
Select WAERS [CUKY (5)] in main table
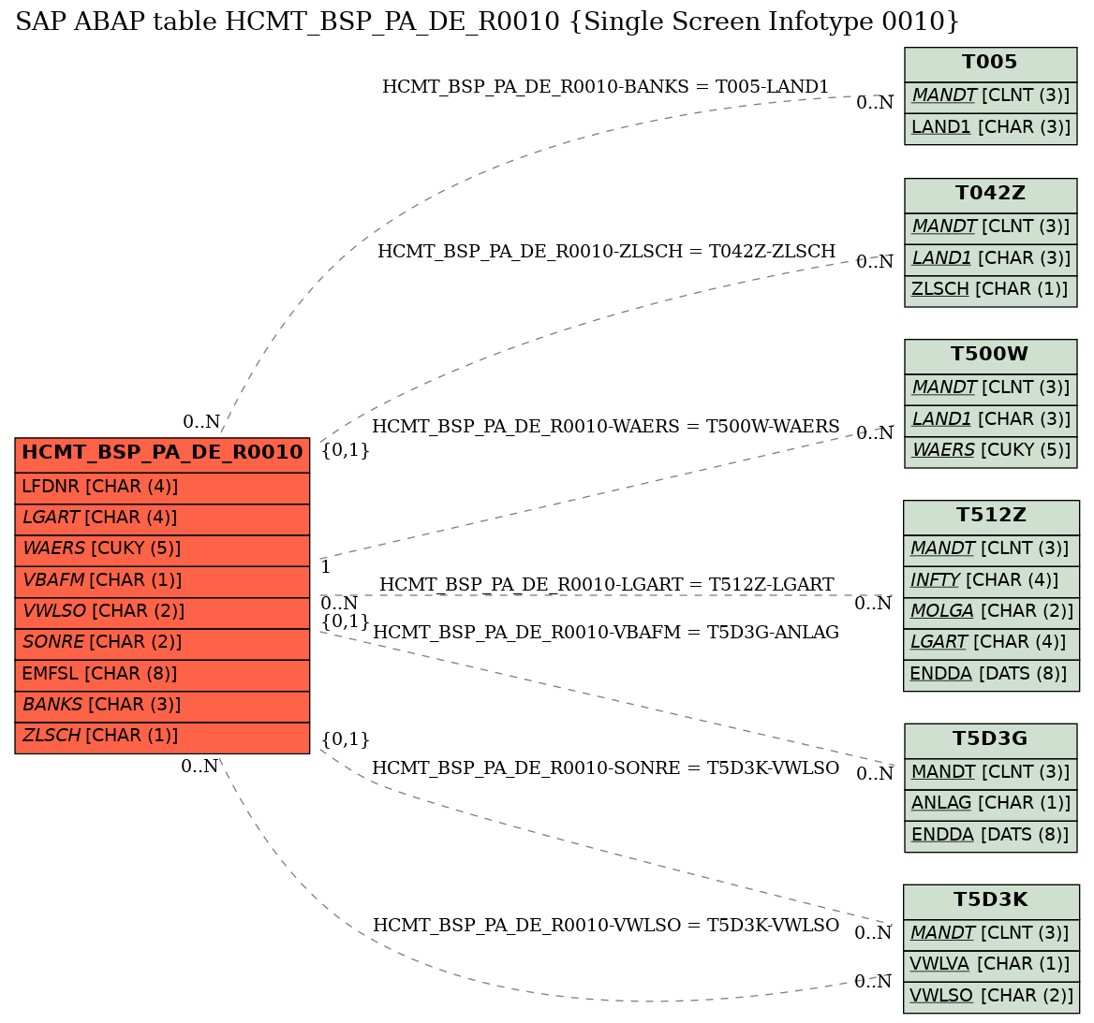(162, 550)
